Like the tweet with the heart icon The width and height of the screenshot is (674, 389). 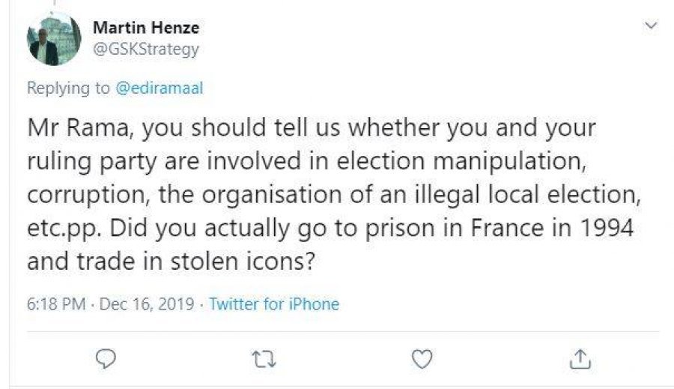pyautogui.click(x=423, y=360)
